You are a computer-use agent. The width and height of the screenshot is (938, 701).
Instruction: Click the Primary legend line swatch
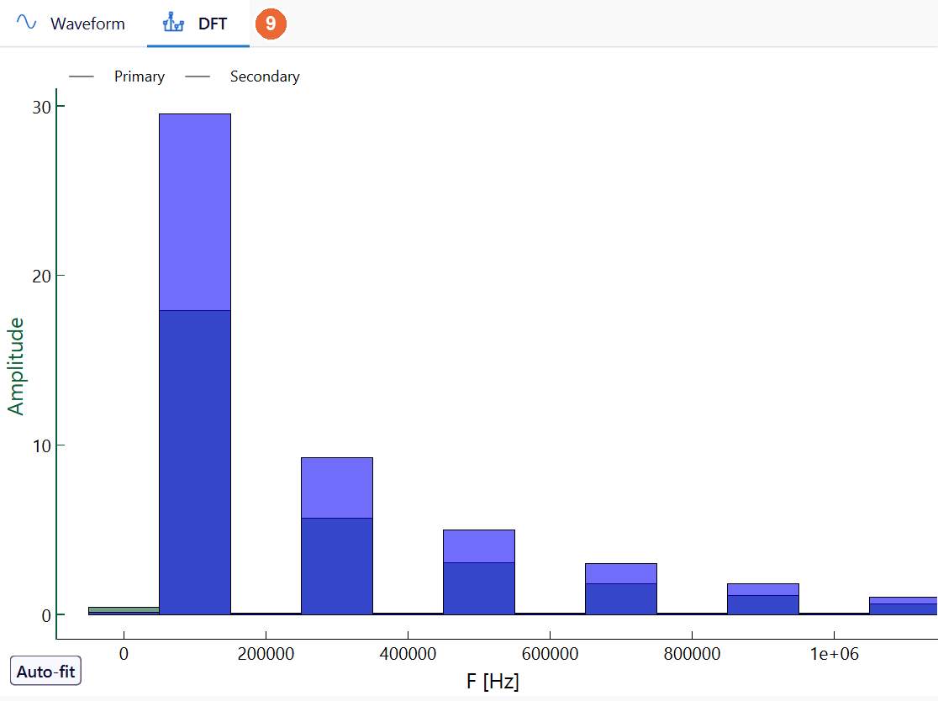pyautogui.click(x=82, y=76)
